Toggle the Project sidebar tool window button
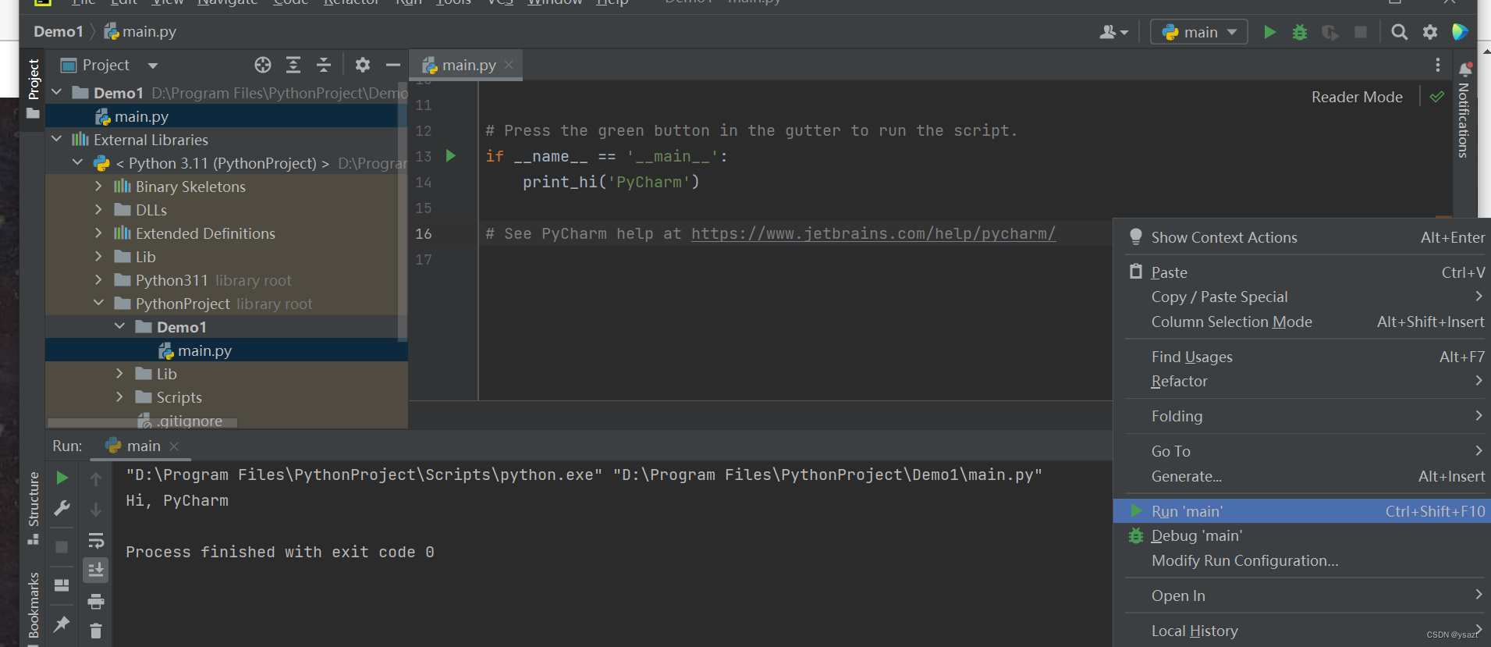Screen dimensions: 1491x647 pyautogui.click(x=33, y=88)
